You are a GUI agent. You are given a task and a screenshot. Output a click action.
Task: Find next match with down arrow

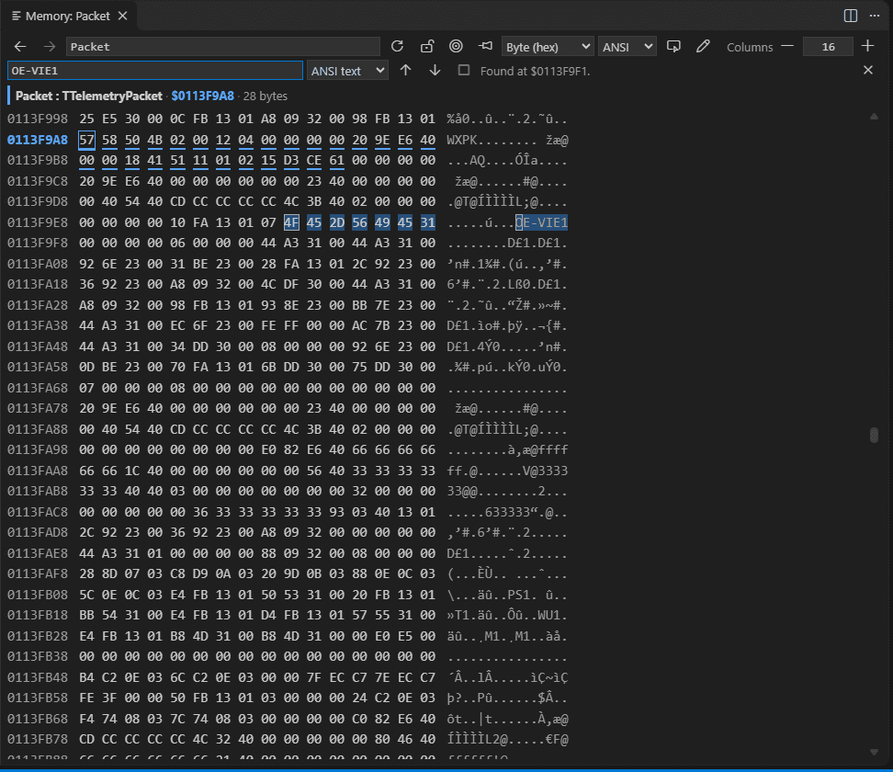tap(435, 70)
